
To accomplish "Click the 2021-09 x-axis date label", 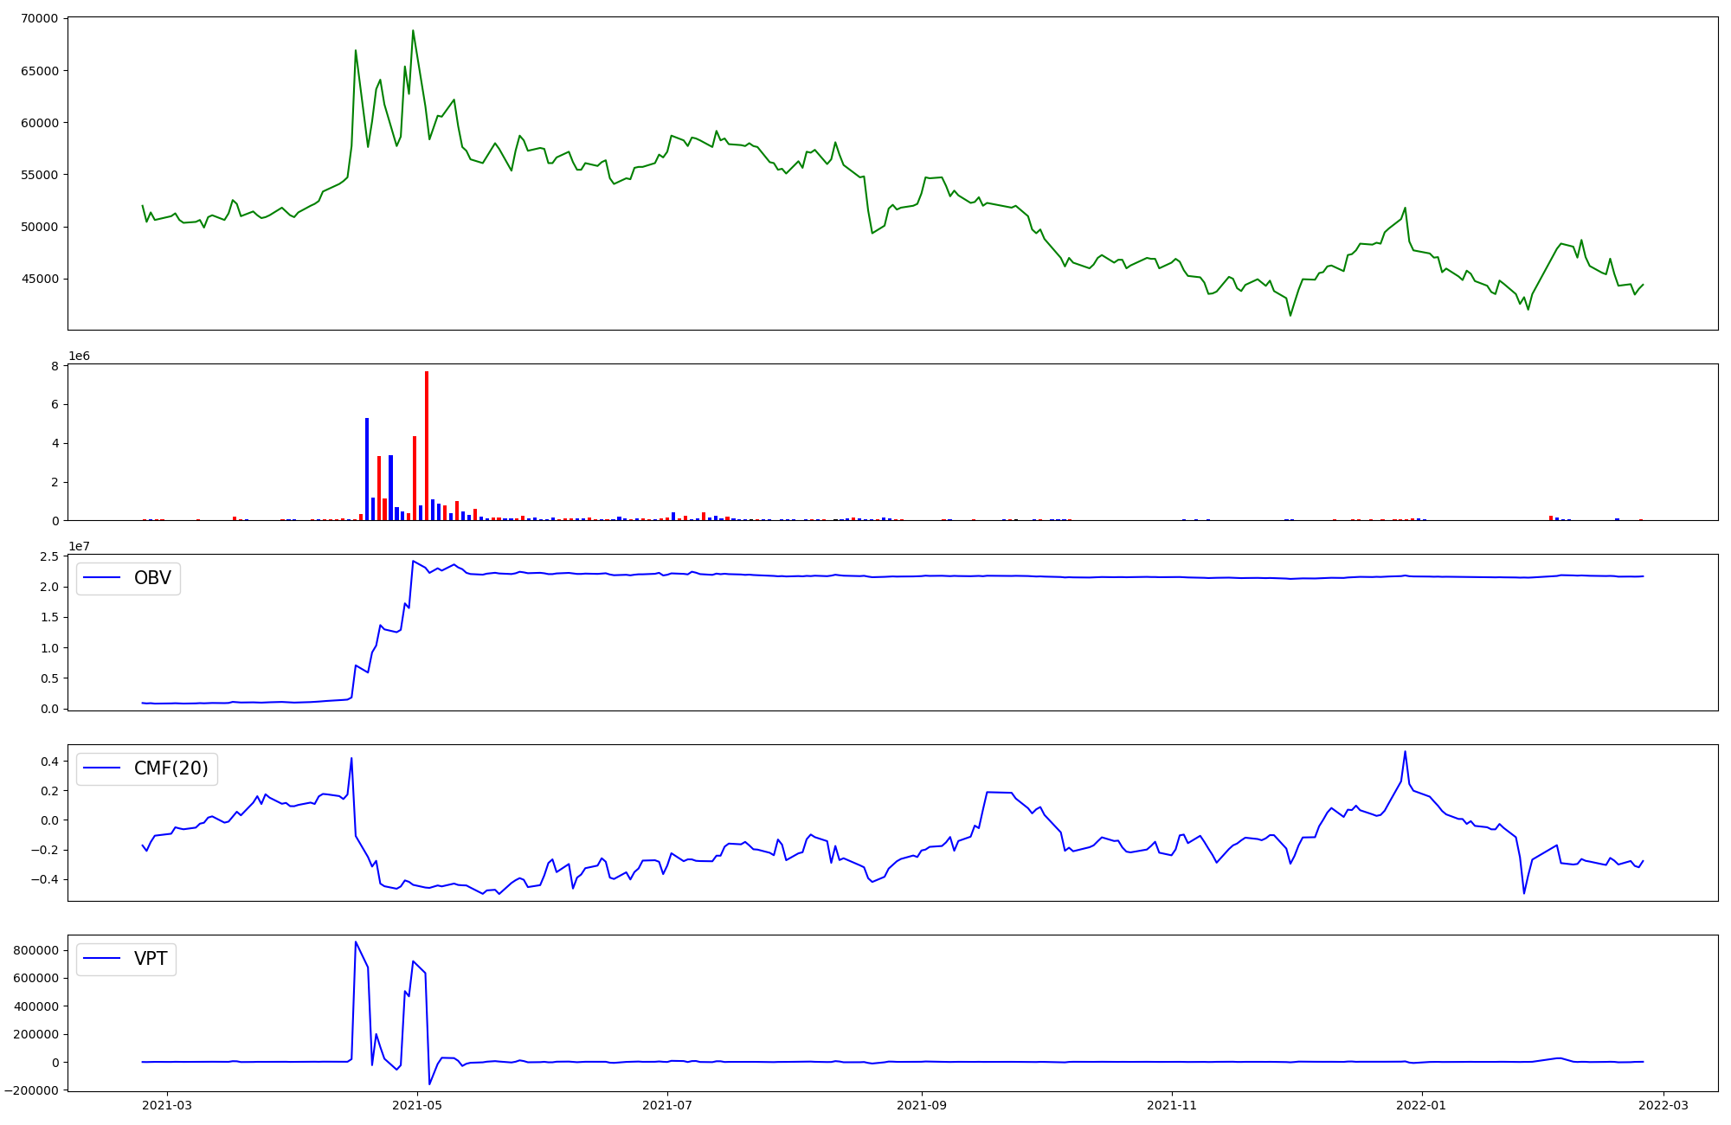I will pos(922,1105).
